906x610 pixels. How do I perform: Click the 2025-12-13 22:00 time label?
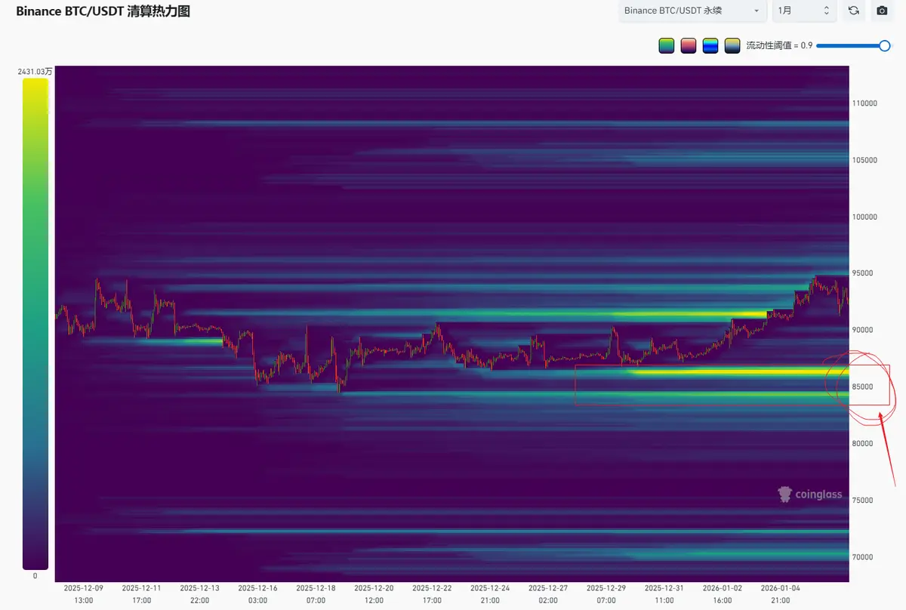(x=199, y=593)
